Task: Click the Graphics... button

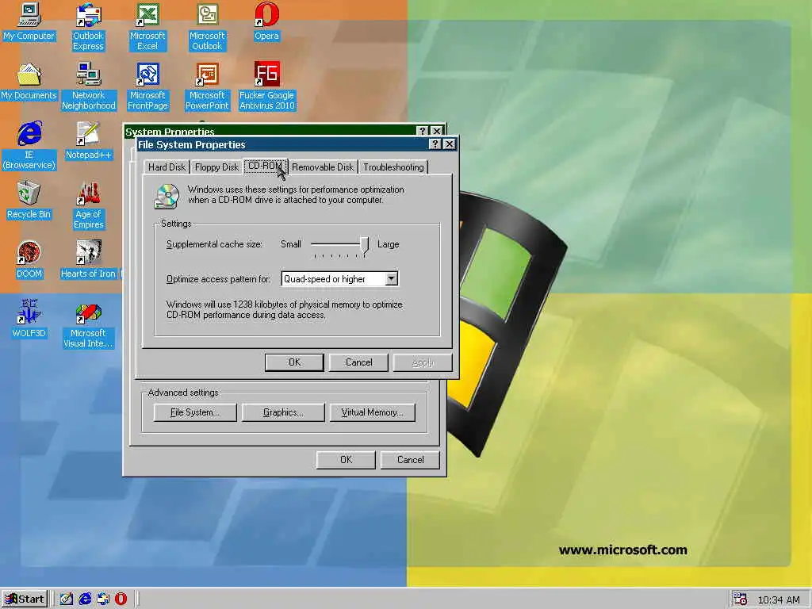Action: pos(283,412)
